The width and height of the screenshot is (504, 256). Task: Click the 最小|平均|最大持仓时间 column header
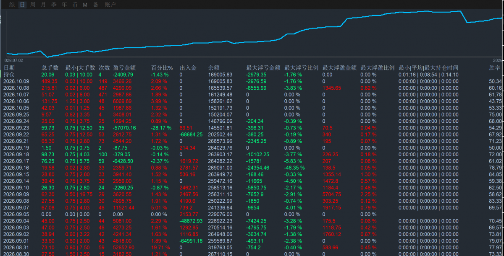(x=428, y=67)
